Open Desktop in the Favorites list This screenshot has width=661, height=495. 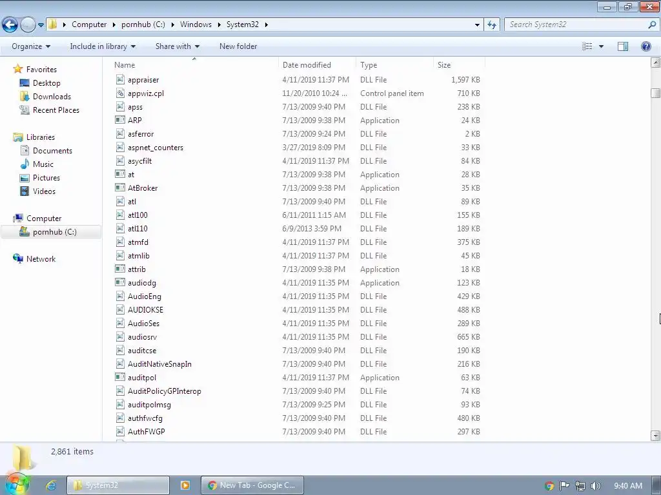point(46,83)
